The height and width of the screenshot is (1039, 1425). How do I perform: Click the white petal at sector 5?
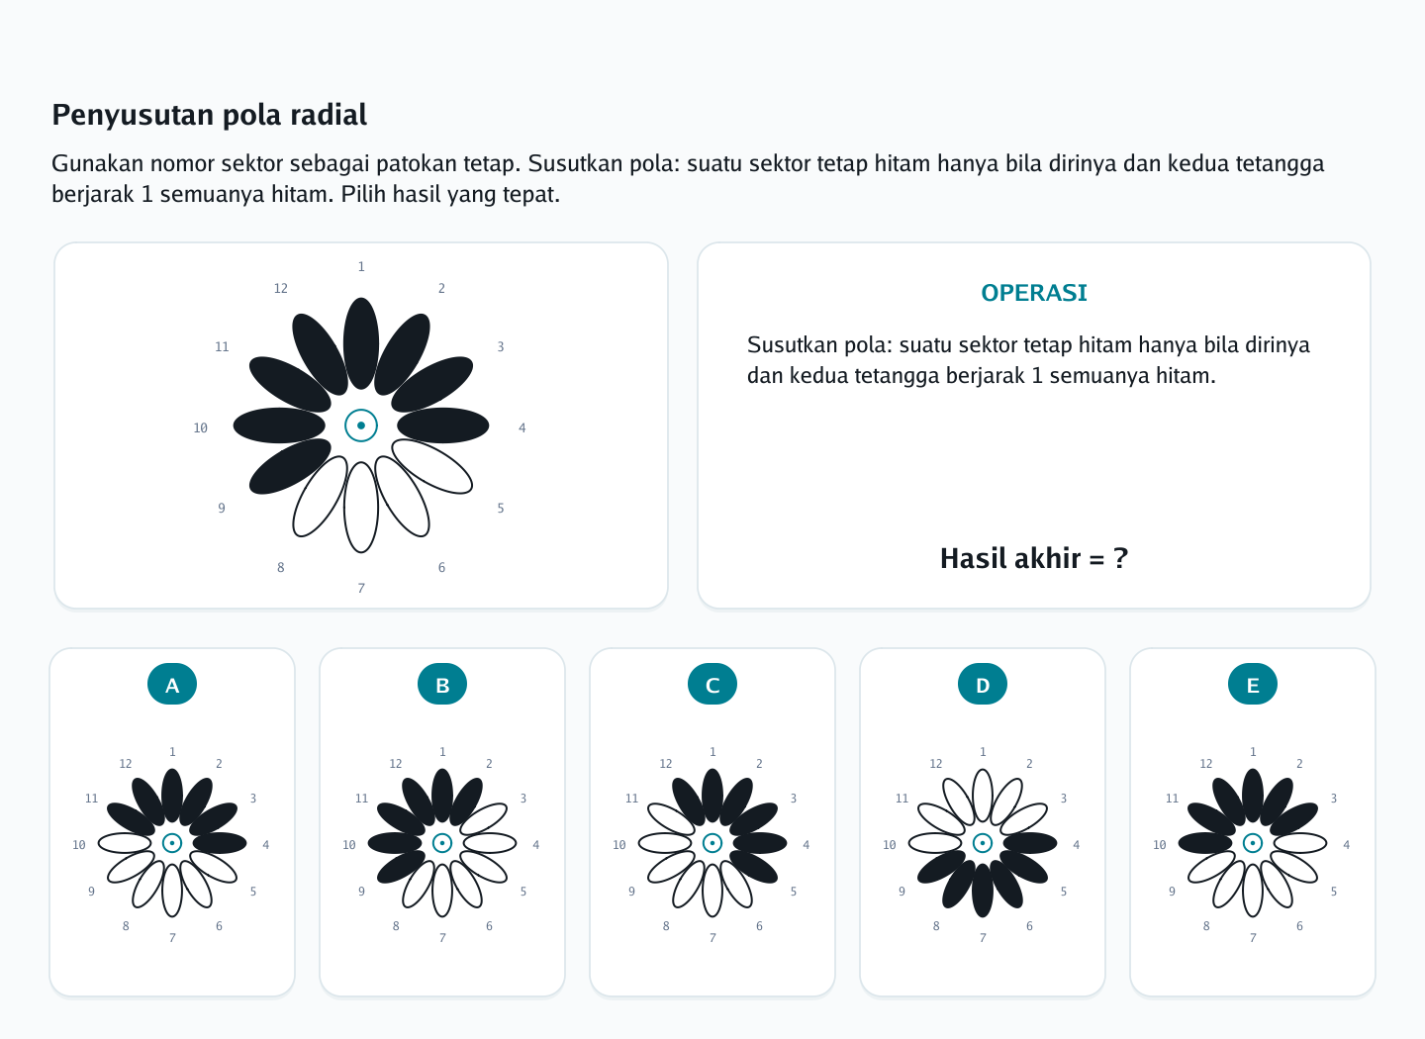[x=432, y=466]
